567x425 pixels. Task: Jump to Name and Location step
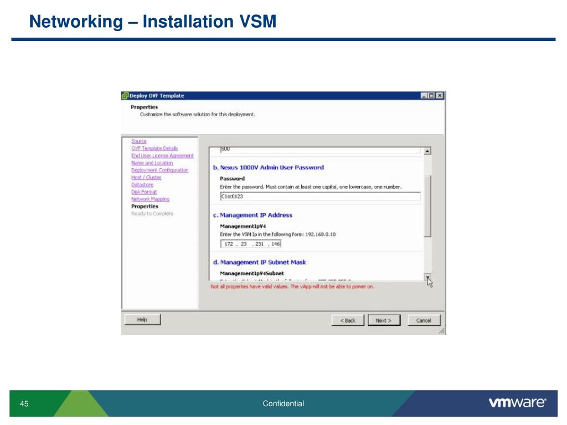[152, 163]
